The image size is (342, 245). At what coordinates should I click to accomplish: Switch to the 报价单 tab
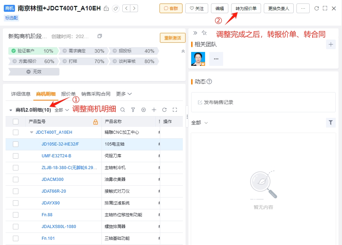coord(68,94)
